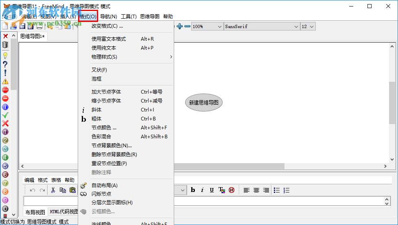Switch to the 思维导图1* tab
The height and width of the screenshot is (225, 398).
pyautogui.click(x=32, y=36)
